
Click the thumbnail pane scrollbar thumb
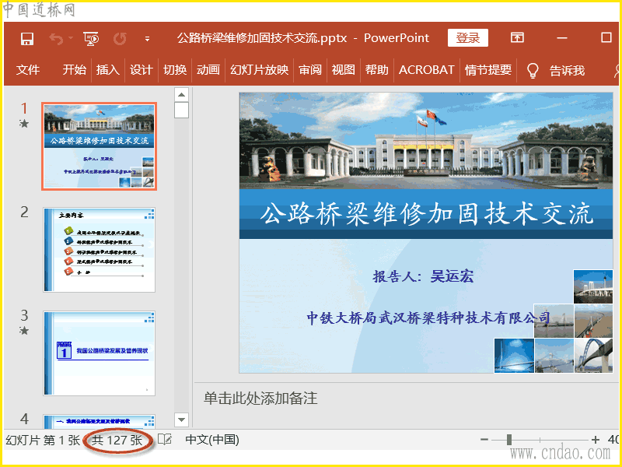181,110
